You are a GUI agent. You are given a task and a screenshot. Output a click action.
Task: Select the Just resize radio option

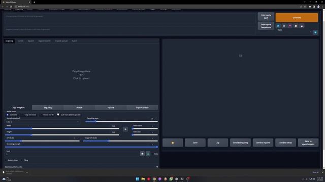[x=12, y=115]
